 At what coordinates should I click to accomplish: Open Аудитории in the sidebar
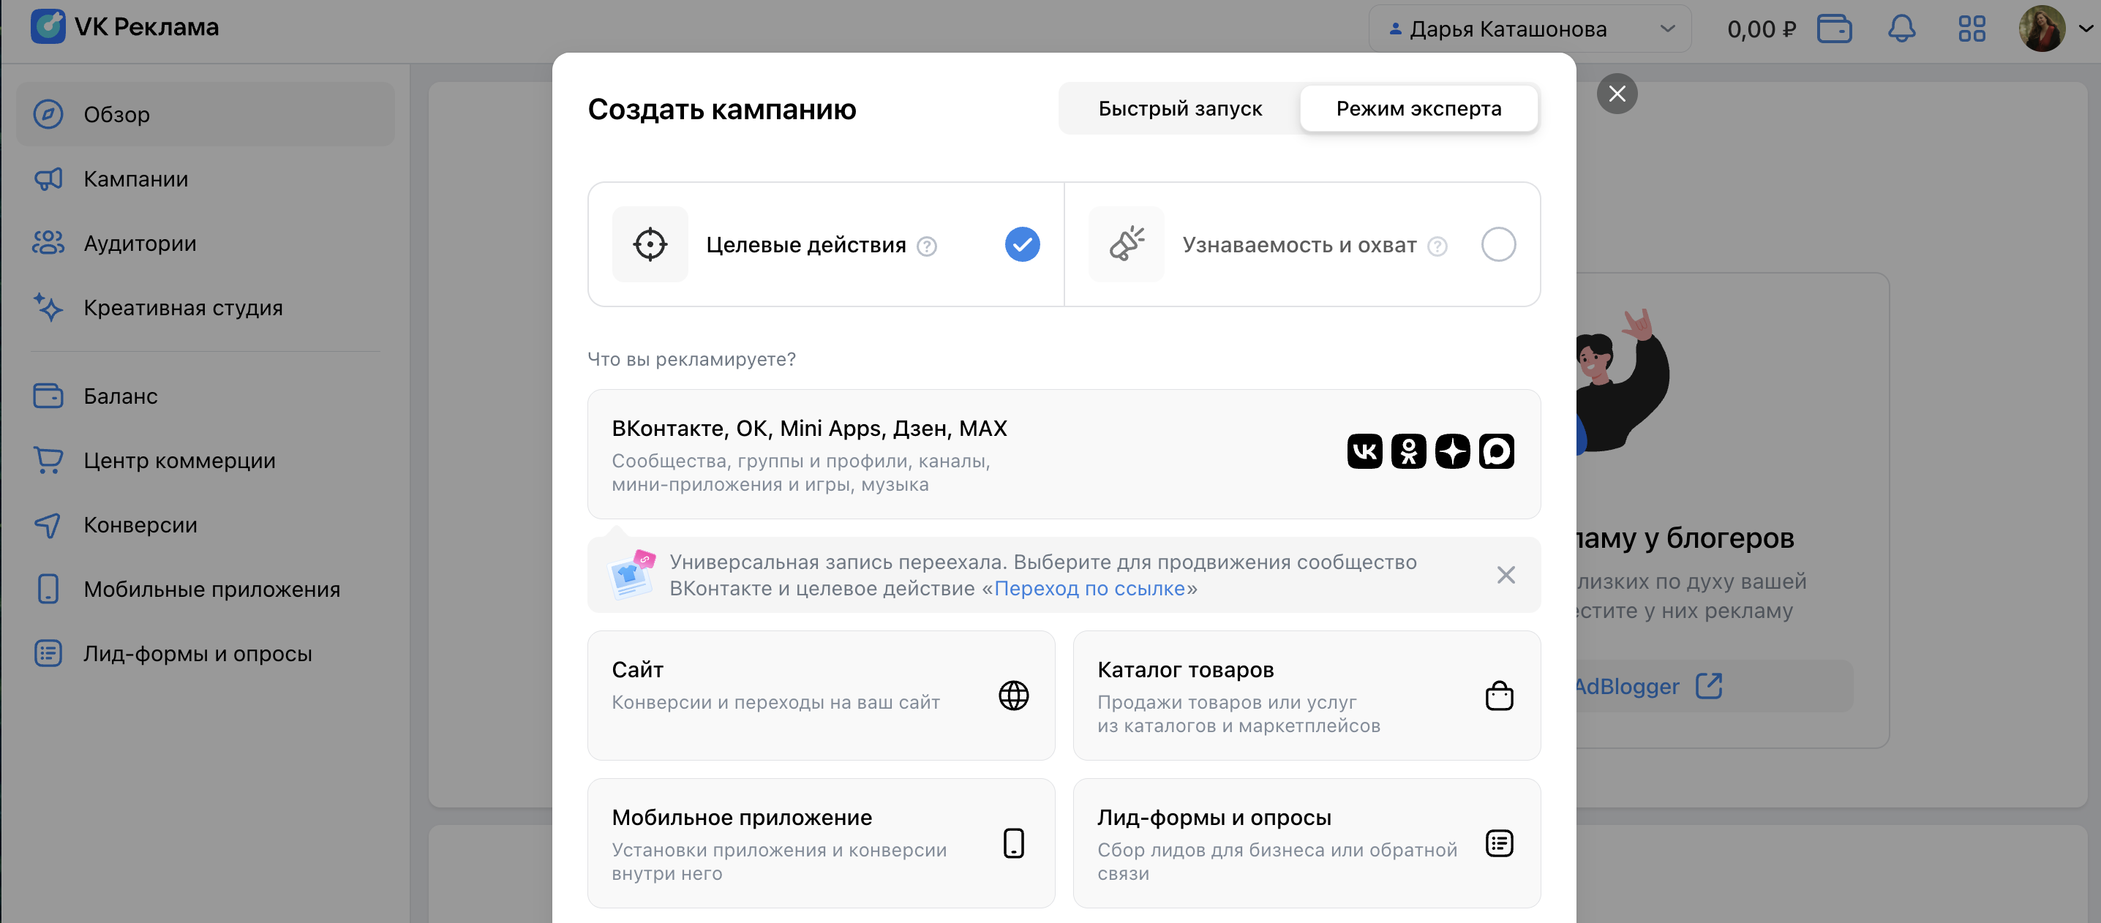[206, 243]
